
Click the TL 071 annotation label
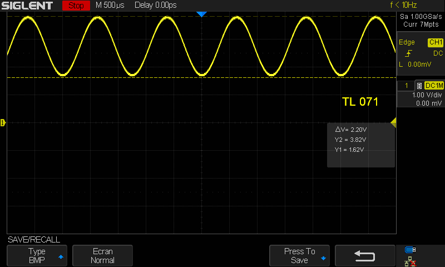(x=360, y=102)
